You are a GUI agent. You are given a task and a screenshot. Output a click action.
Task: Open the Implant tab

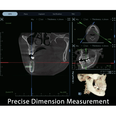click(42, 14)
